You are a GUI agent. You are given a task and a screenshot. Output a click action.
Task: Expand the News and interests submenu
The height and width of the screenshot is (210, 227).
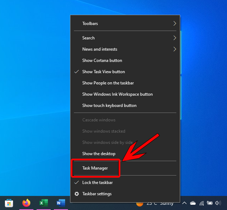pyautogui.click(x=125, y=49)
